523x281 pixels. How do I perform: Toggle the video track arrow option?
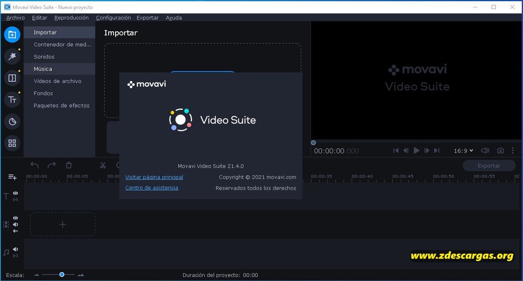pos(16,231)
